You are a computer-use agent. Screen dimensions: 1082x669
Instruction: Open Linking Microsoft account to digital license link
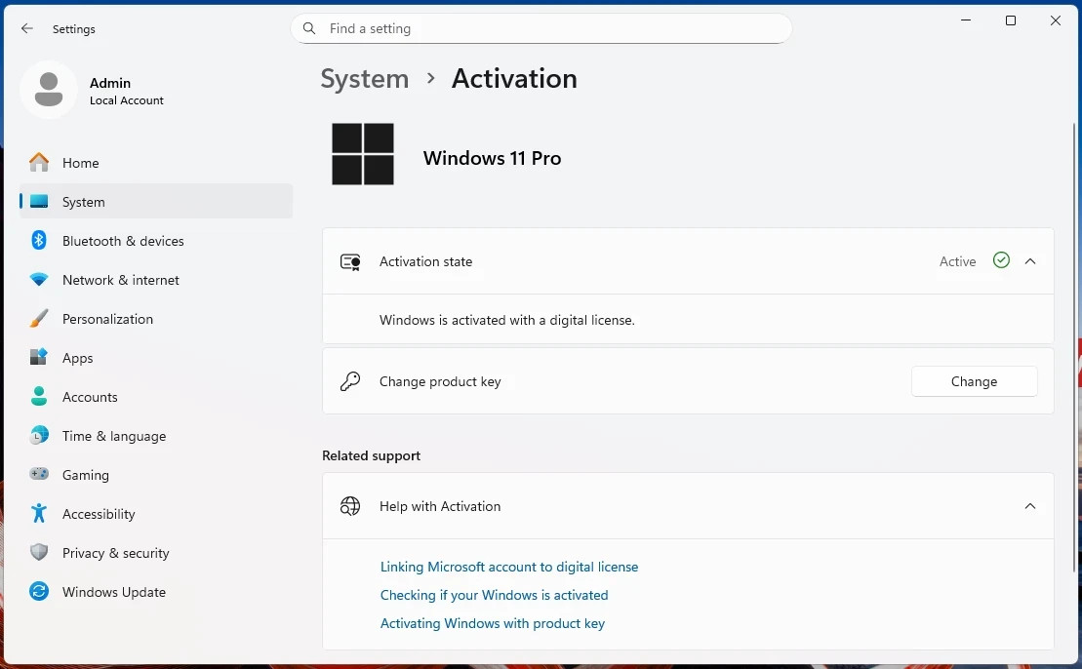click(509, 567)
